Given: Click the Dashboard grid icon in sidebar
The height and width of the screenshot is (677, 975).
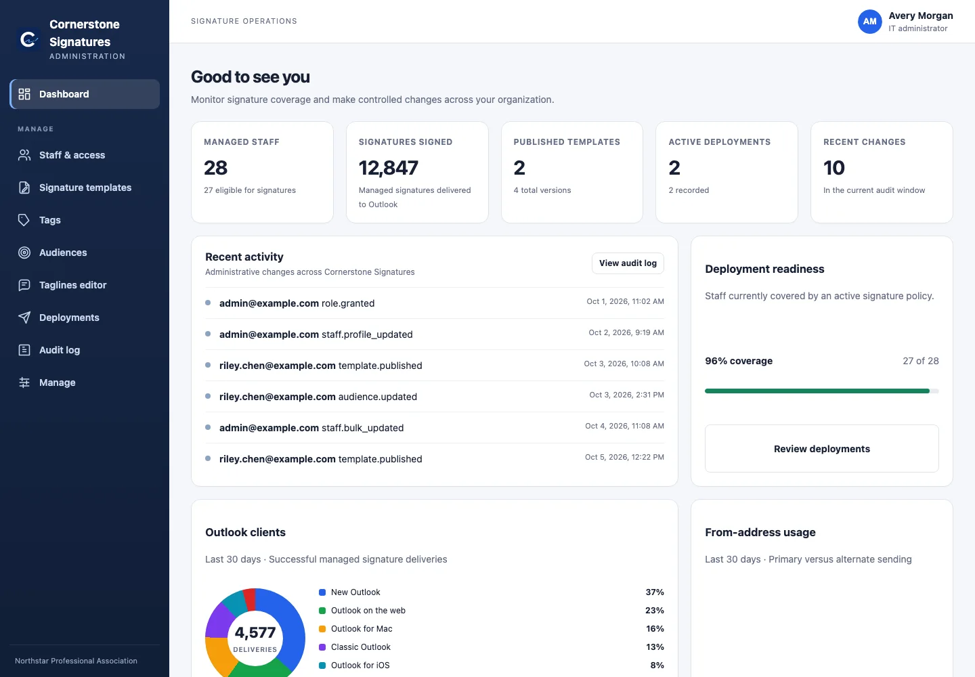Looking at the screenshot, I should coord(24,94).
